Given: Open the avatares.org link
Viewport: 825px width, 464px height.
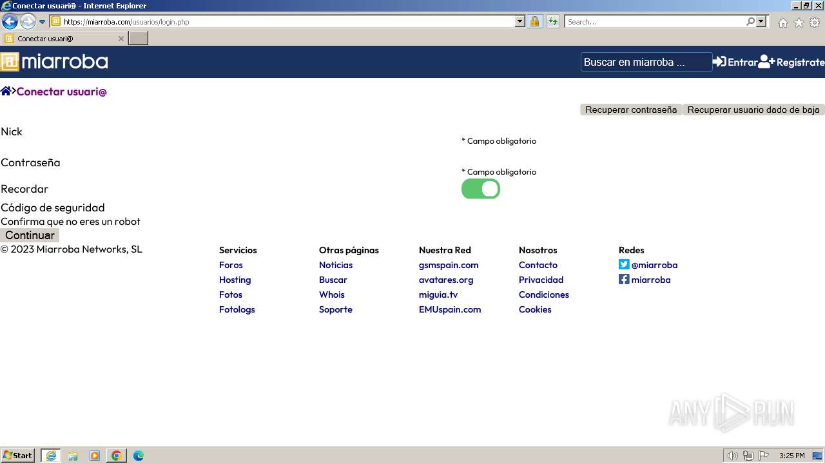Looking at the screenshot, I should click(446, 280).
